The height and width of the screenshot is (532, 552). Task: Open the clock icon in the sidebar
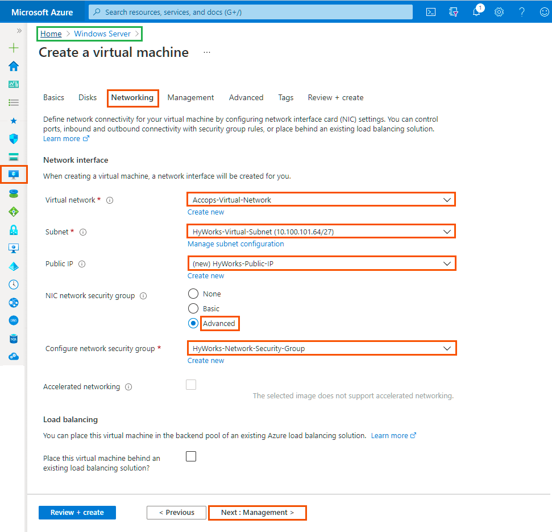coord(14,284)
